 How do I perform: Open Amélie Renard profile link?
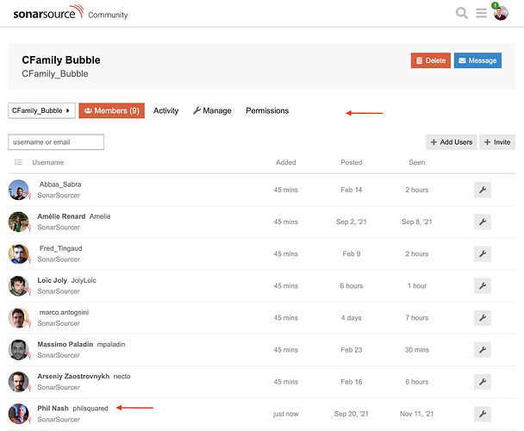[x=61, y=216]
